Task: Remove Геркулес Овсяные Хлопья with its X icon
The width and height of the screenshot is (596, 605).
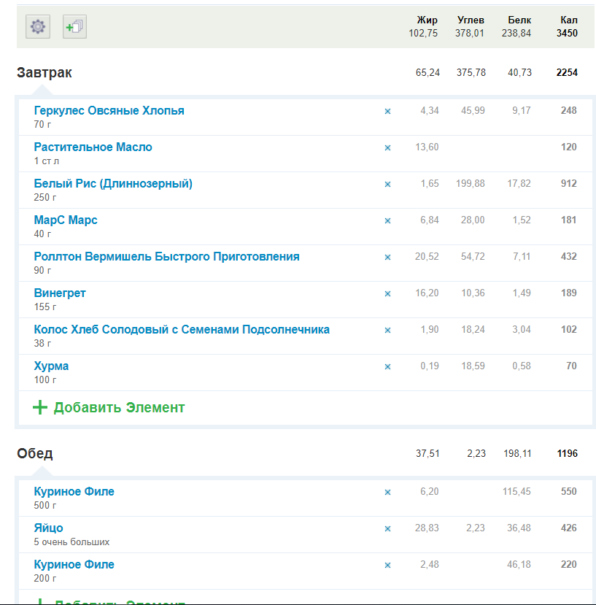Action: [387, 112]
